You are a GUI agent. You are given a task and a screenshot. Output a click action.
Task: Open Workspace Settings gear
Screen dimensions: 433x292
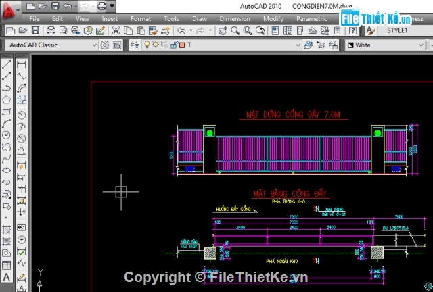click(x=105, y=45)
